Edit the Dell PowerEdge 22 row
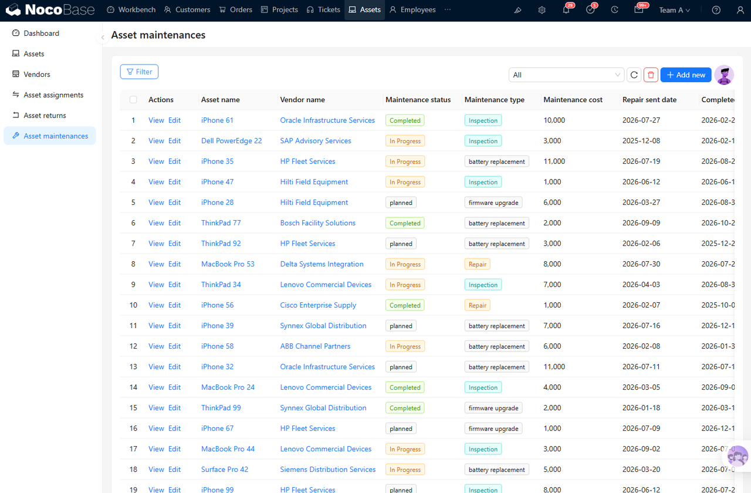Image resolution: width=751 pixels, height=493 pixels. (174, 141)
